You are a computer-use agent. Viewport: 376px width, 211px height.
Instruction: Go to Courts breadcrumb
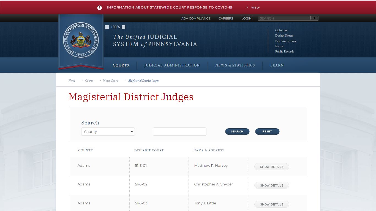[89, 80]
